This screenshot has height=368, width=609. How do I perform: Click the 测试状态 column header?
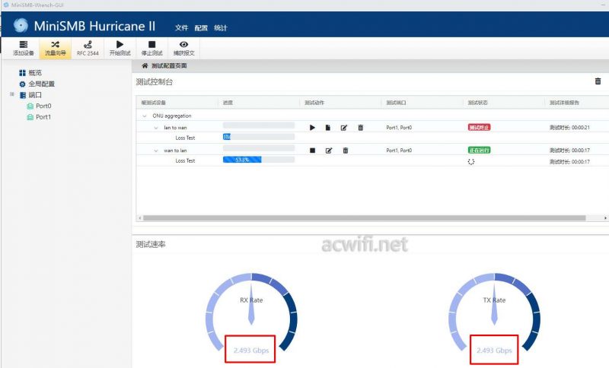coord(477,103)
